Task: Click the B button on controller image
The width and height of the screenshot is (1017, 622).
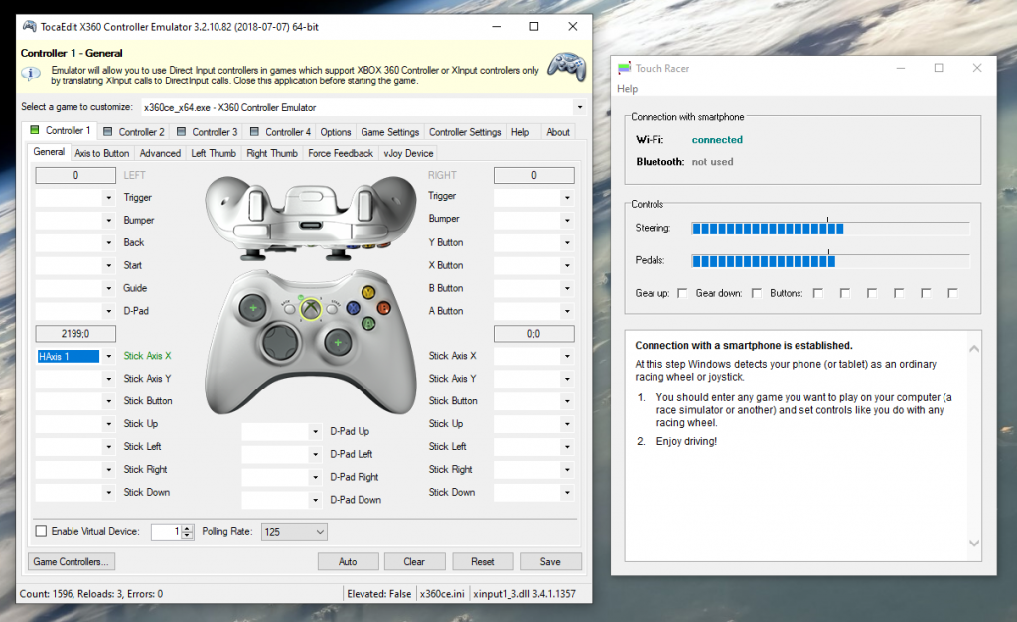Action: (x=384, y=308)
